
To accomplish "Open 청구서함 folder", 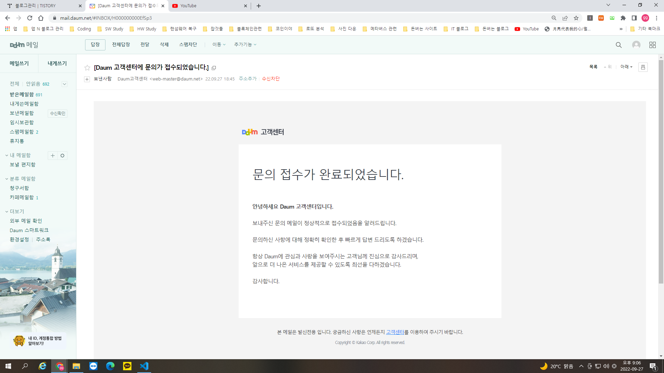I will coord(19,188).
